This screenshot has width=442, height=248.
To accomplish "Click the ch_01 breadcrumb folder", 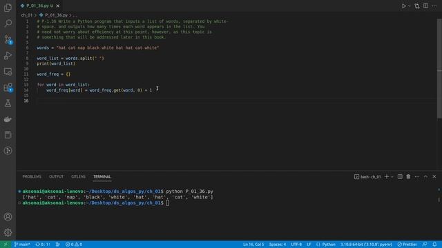I will pos(27,15).
